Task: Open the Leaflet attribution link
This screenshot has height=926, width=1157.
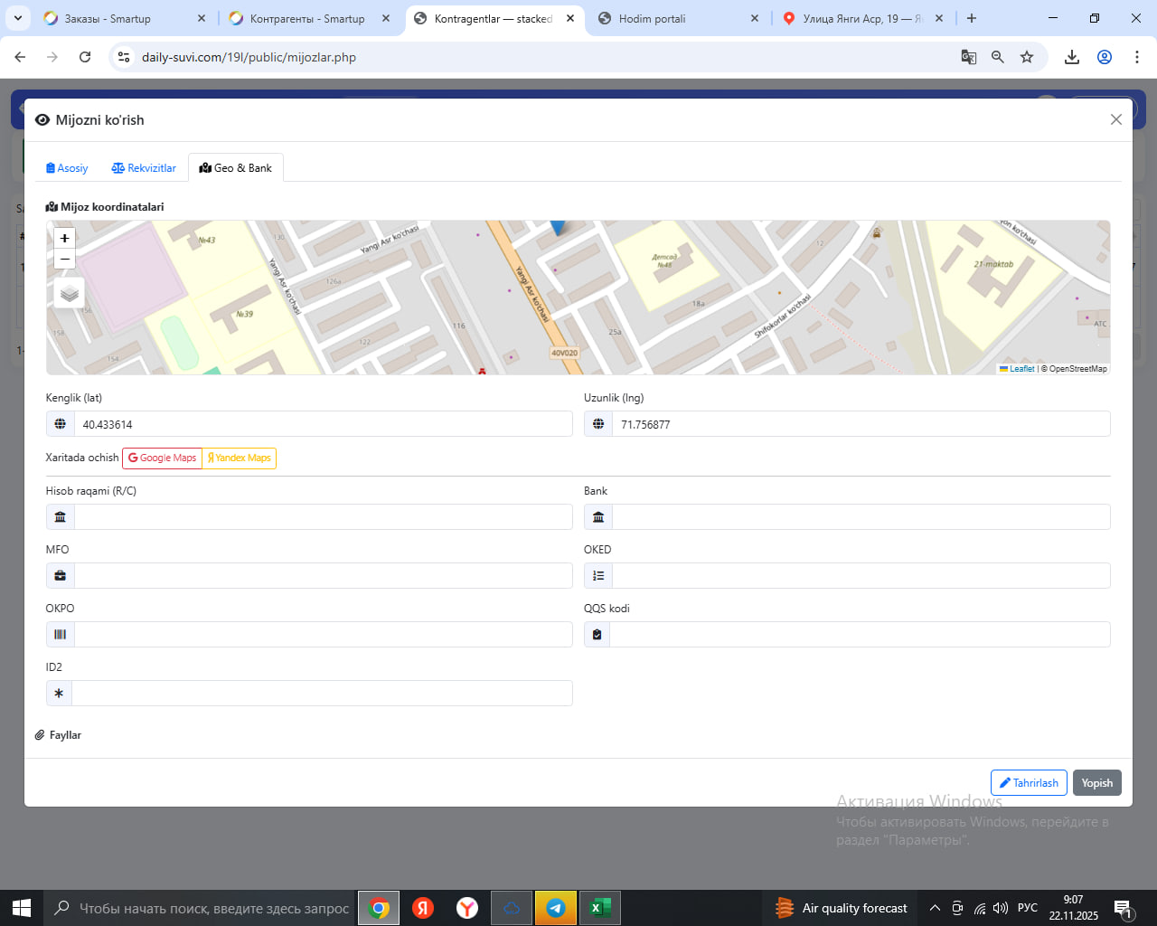Action: [1021, 369]
